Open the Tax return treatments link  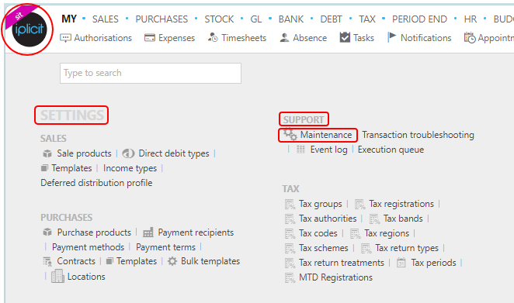(x=342, y=263)
